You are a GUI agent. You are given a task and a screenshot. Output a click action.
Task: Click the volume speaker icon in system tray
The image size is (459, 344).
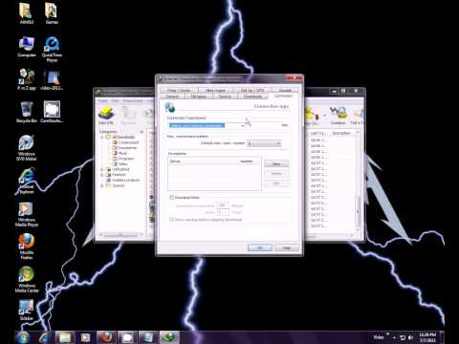pyautogui.click(x=410, y=337)
